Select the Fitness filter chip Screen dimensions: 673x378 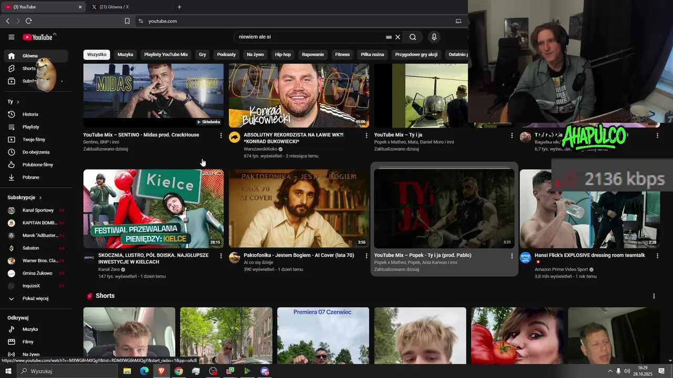pyautogui.click(x=342, y=55)
